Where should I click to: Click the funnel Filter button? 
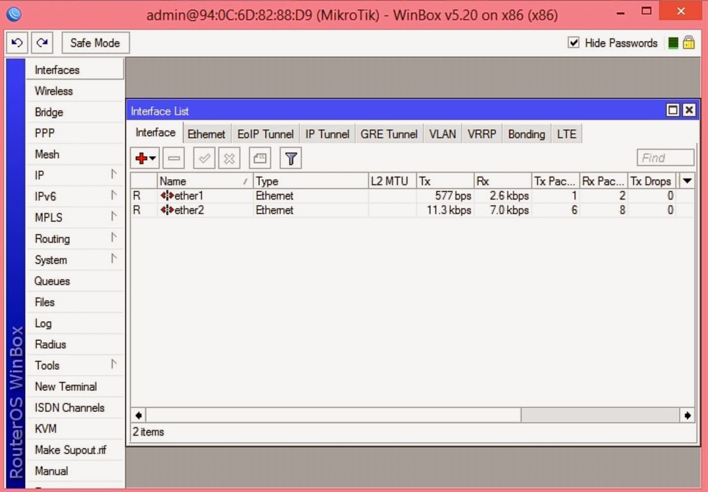(x=291, y=158)
